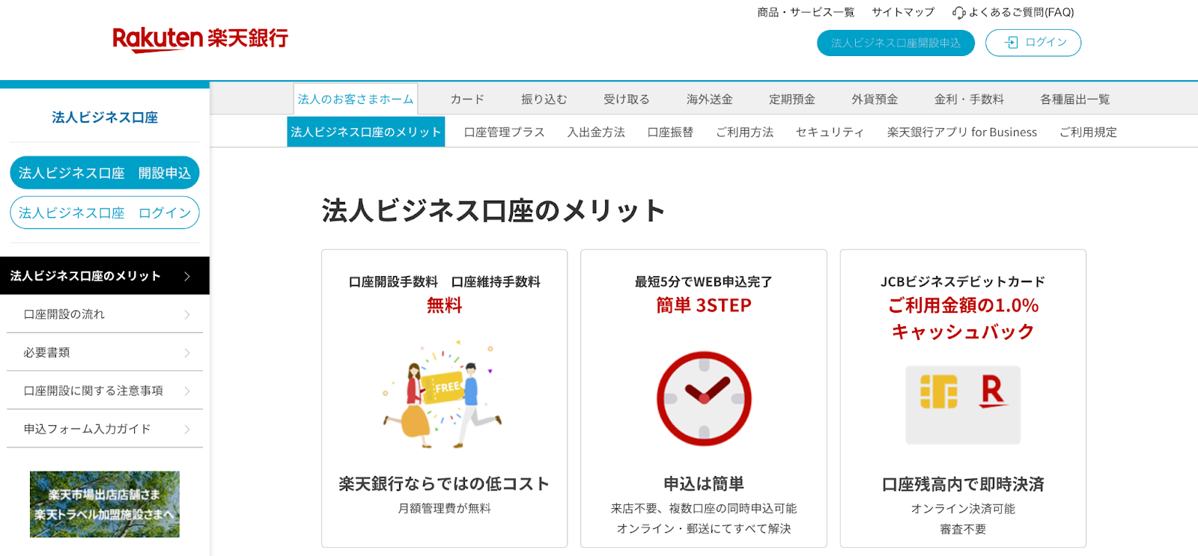1198x556 pixels.
Task: Click 申込は簡単 card title
Action: pos(704,483)
